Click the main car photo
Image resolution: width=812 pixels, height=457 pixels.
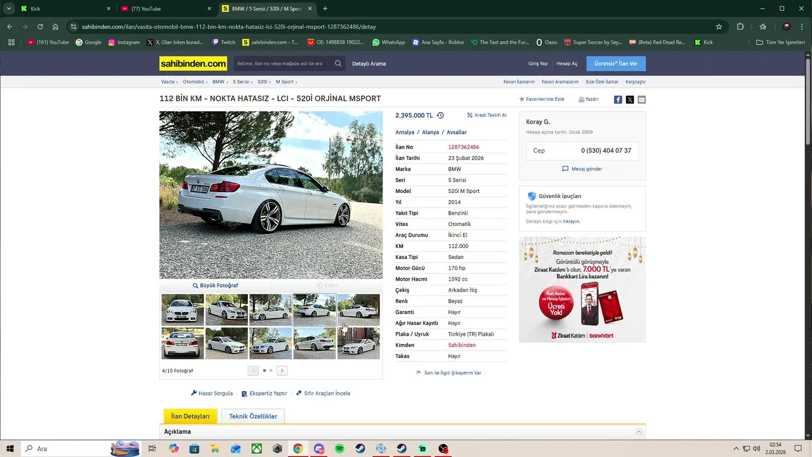coord(271,195)
